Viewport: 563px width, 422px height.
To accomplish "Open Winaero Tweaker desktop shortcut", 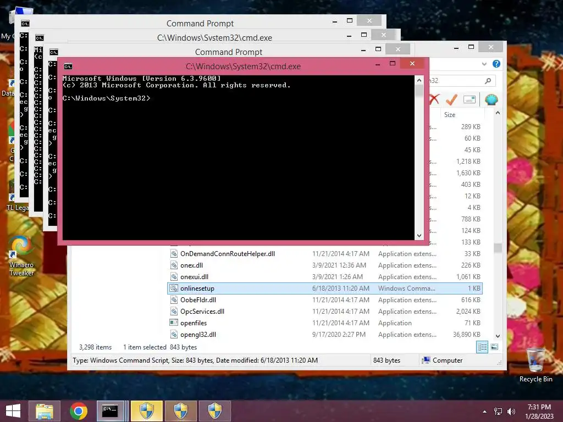I will point(21,256).
